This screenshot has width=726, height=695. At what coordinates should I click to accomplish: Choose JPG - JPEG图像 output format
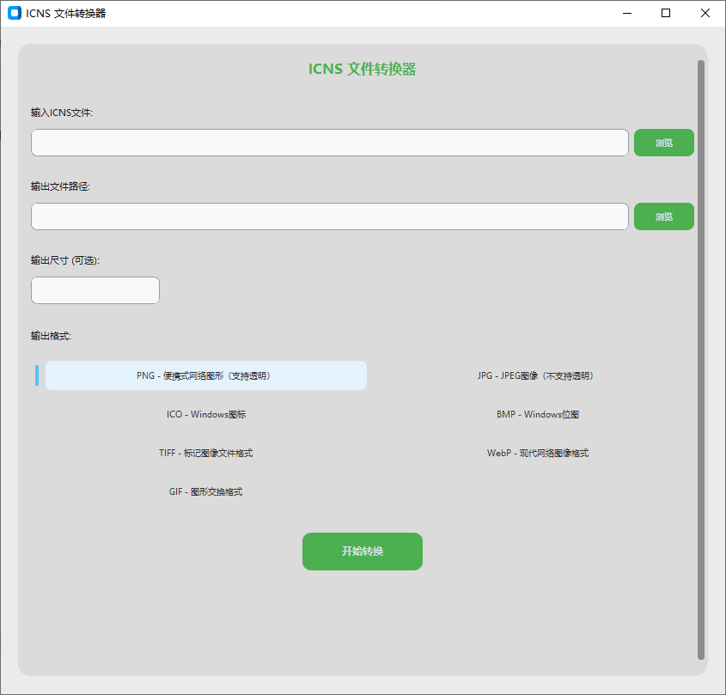tap(535, 375)
